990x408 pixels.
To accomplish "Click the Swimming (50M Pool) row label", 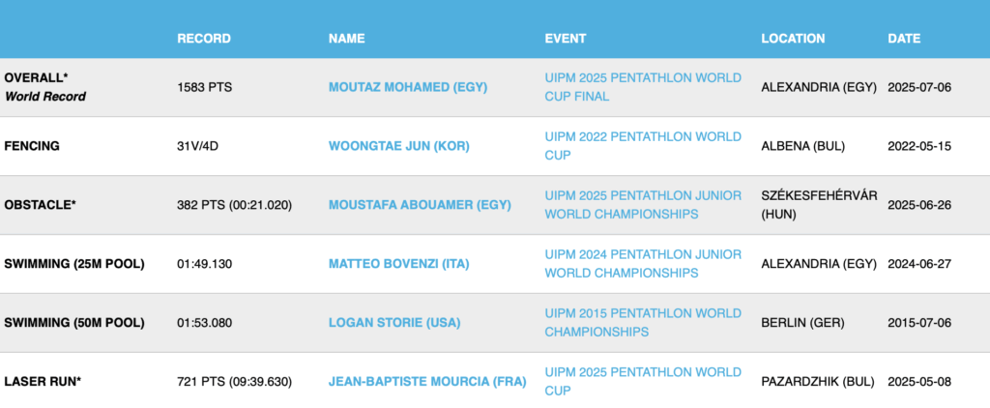I will (x=74, y=323).
